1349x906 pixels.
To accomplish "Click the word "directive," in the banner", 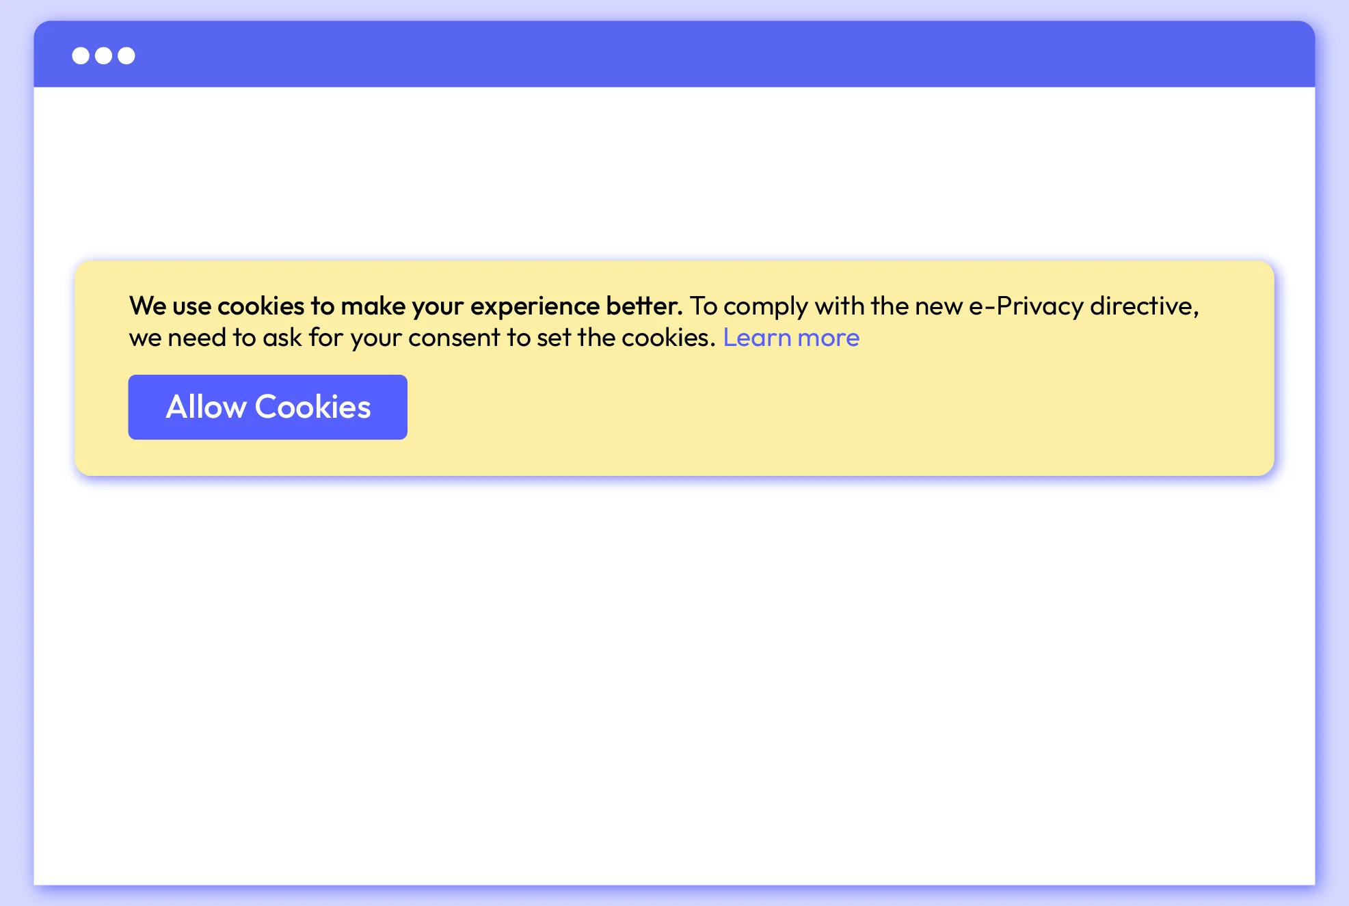I will point(1144,306).
